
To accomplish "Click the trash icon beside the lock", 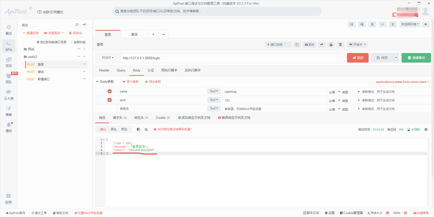I will 340,44.
